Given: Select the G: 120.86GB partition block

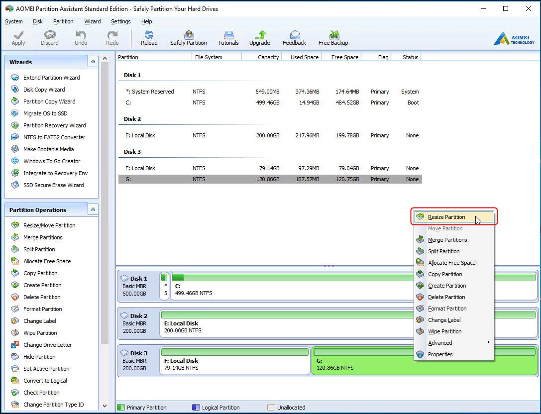Looking at the screenshot, I should pos(425,361).
